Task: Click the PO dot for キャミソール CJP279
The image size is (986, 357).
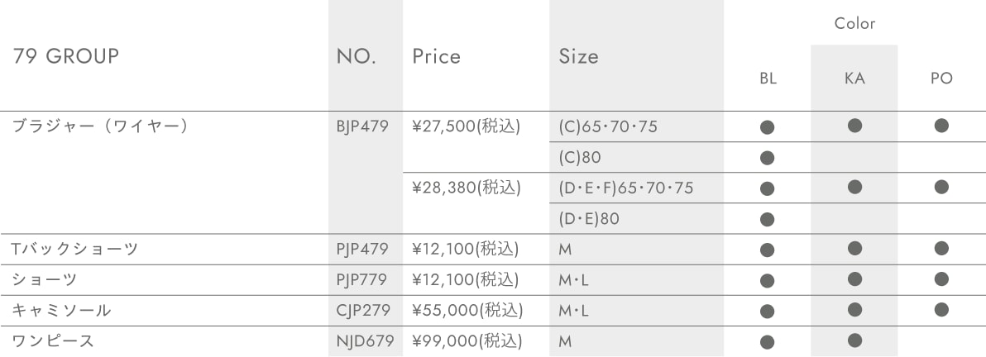Action: (x=941, y=309)
